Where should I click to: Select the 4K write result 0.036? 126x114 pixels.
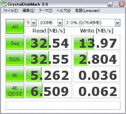click(x=97, y=75)
